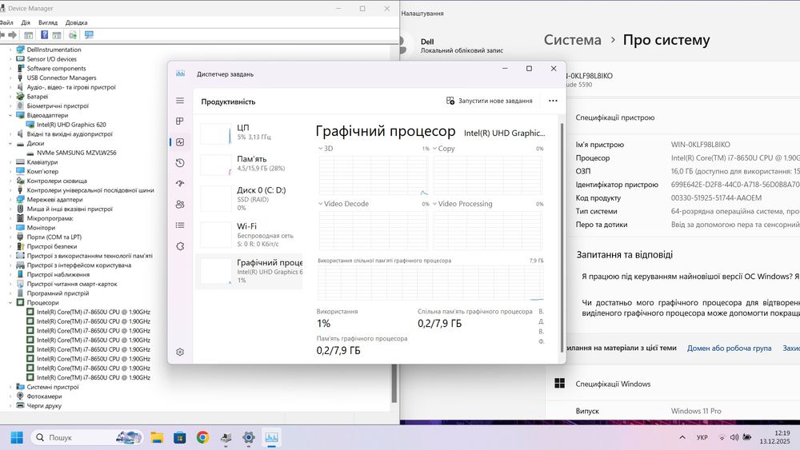
Task: Click Back arrow in Device Manager toolbar
Action: 2,34
